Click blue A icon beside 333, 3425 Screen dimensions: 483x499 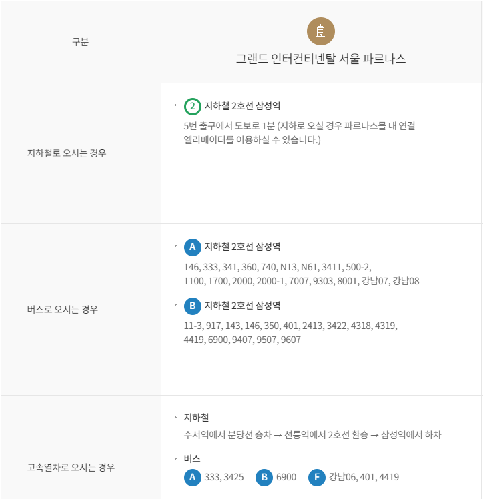point(193,478)
